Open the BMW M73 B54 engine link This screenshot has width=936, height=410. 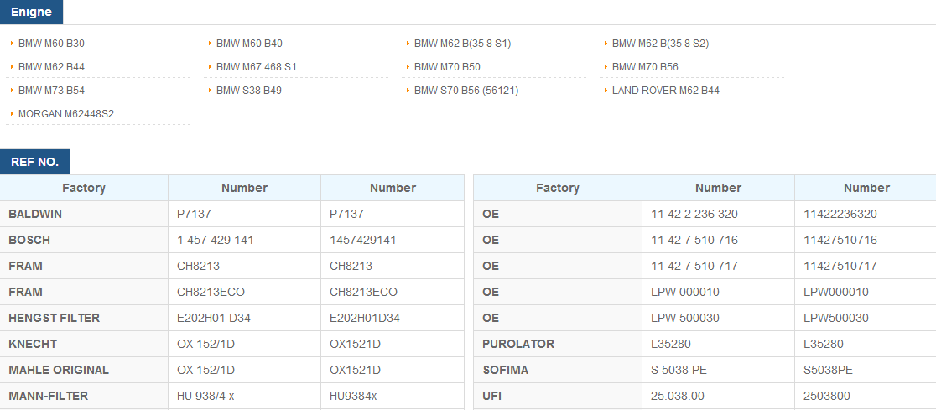point(51,90)
